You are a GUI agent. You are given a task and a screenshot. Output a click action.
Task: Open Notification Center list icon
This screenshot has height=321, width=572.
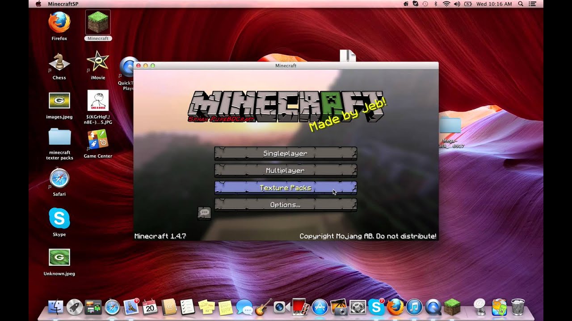click(x=532, y=4)
